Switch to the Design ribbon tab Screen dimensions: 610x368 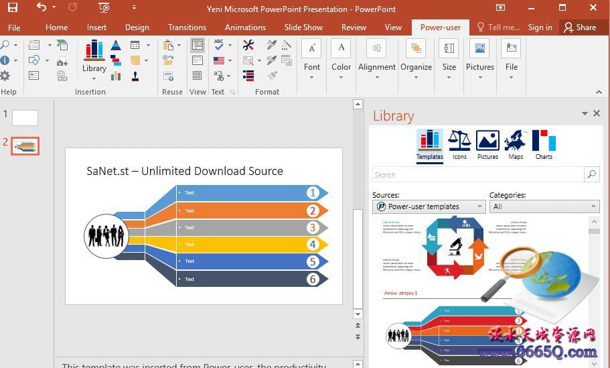coord(137,27)
